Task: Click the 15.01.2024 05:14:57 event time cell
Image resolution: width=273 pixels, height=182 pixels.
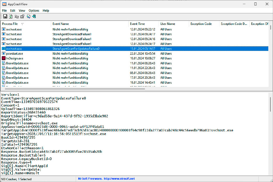Action: pyautogui.click(x=143, y=49)
